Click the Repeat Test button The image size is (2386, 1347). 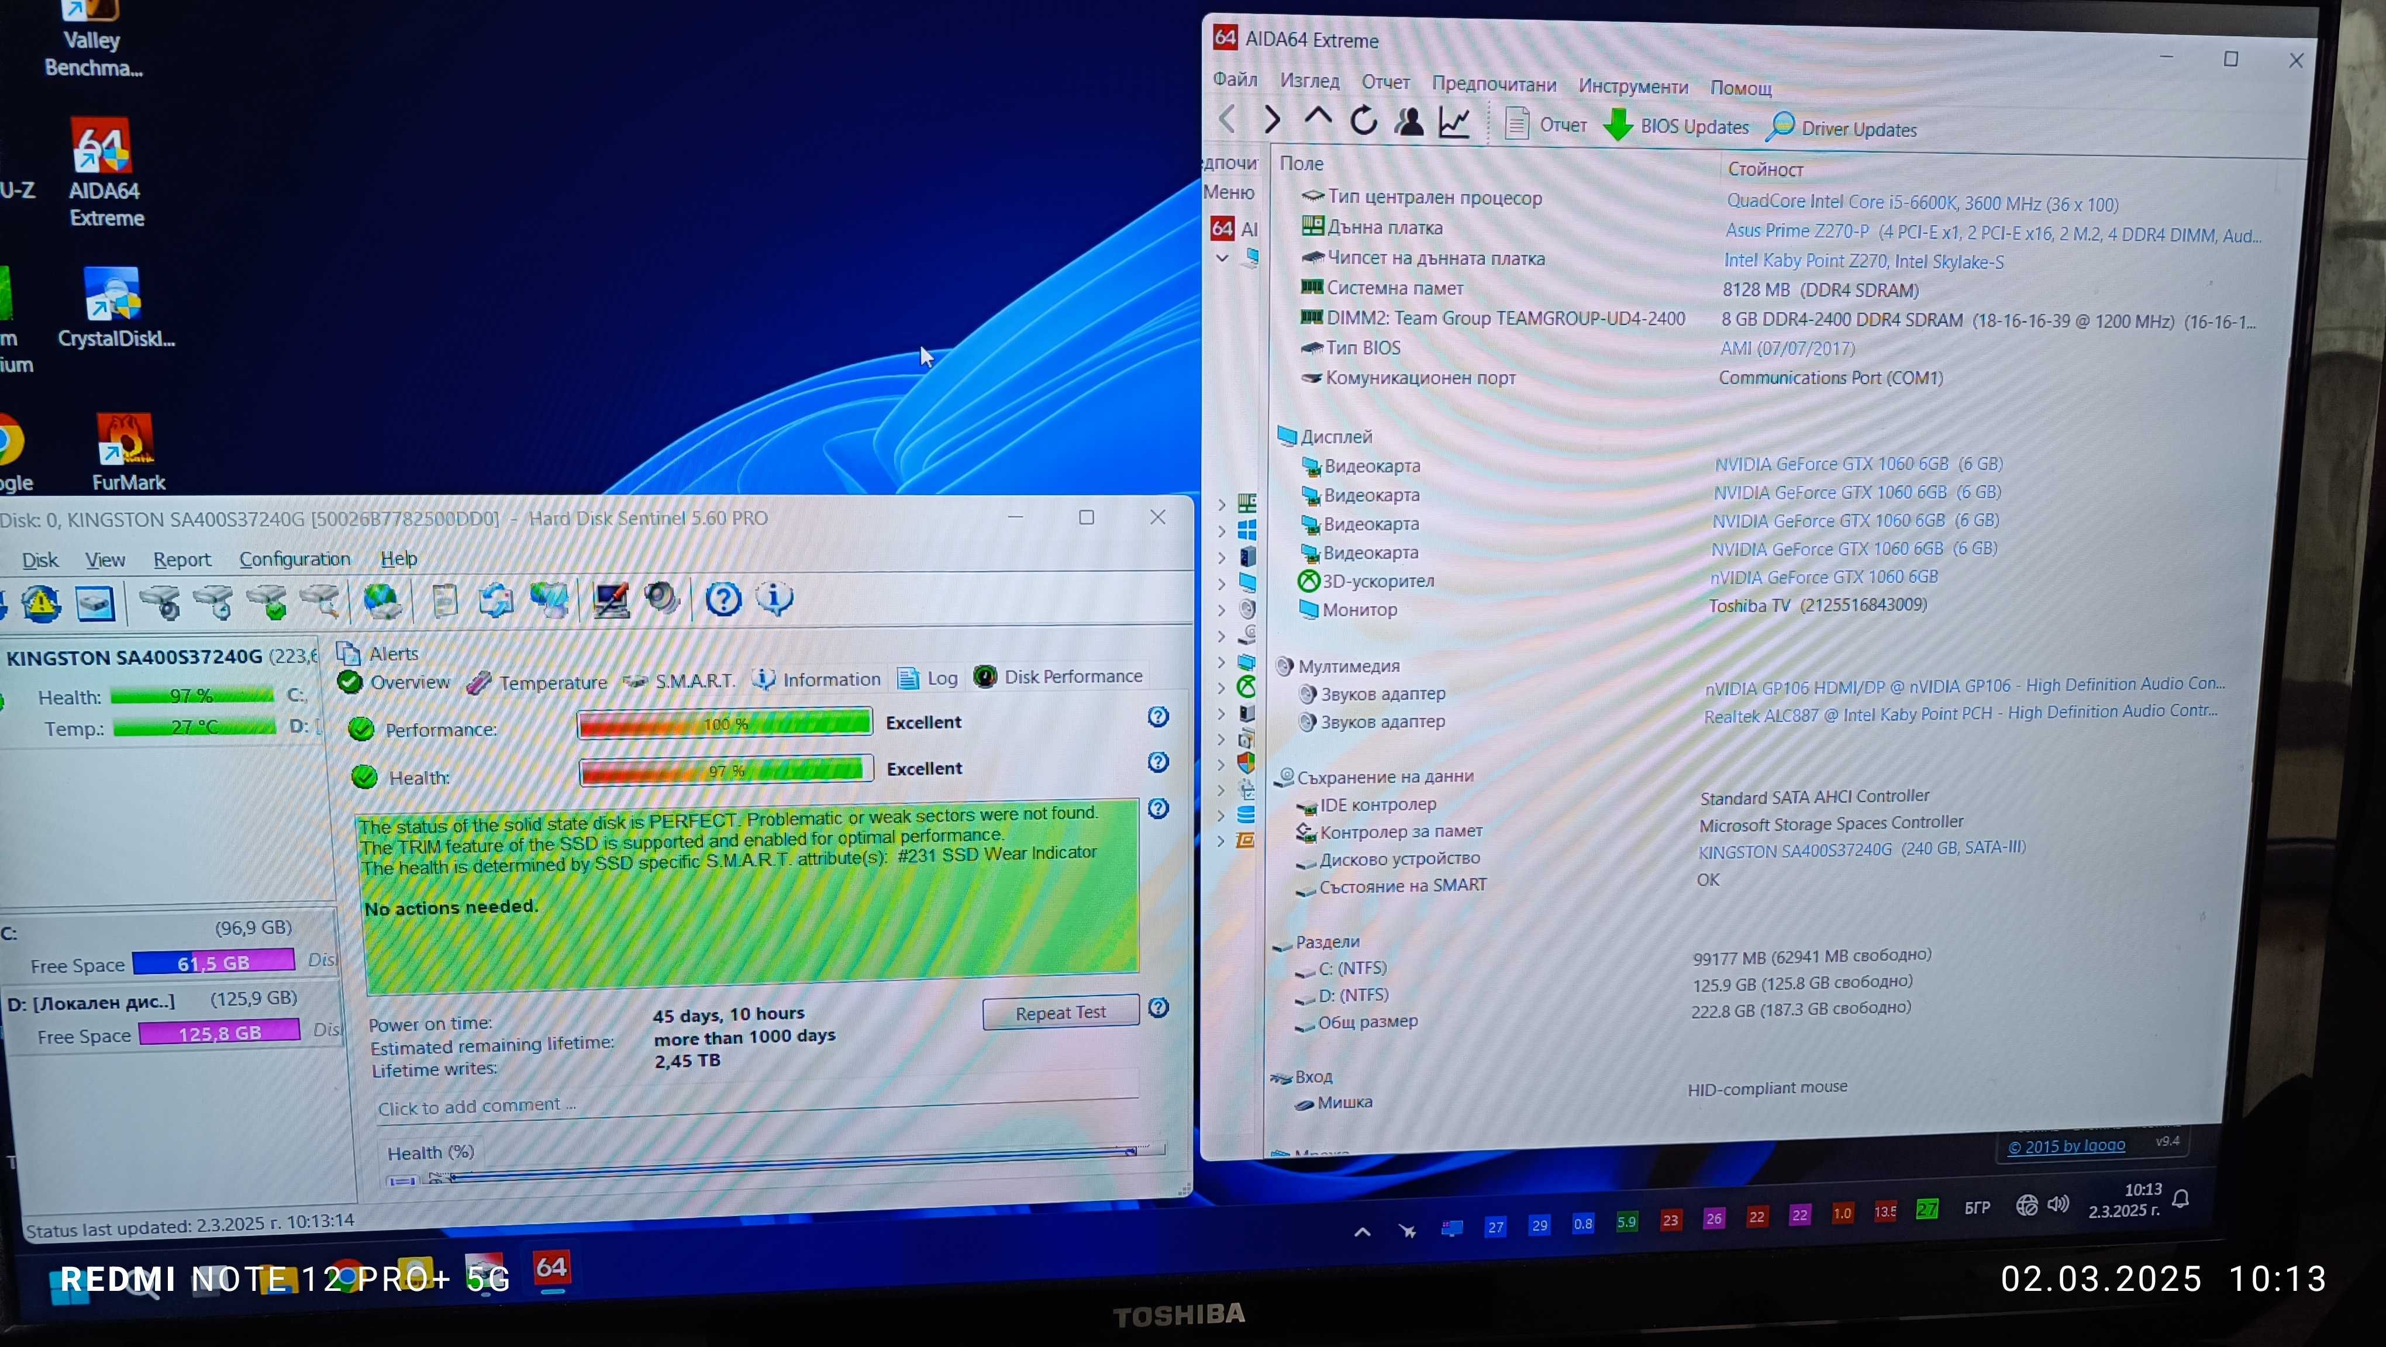pyautogui.click(x=1061, y=1013)
